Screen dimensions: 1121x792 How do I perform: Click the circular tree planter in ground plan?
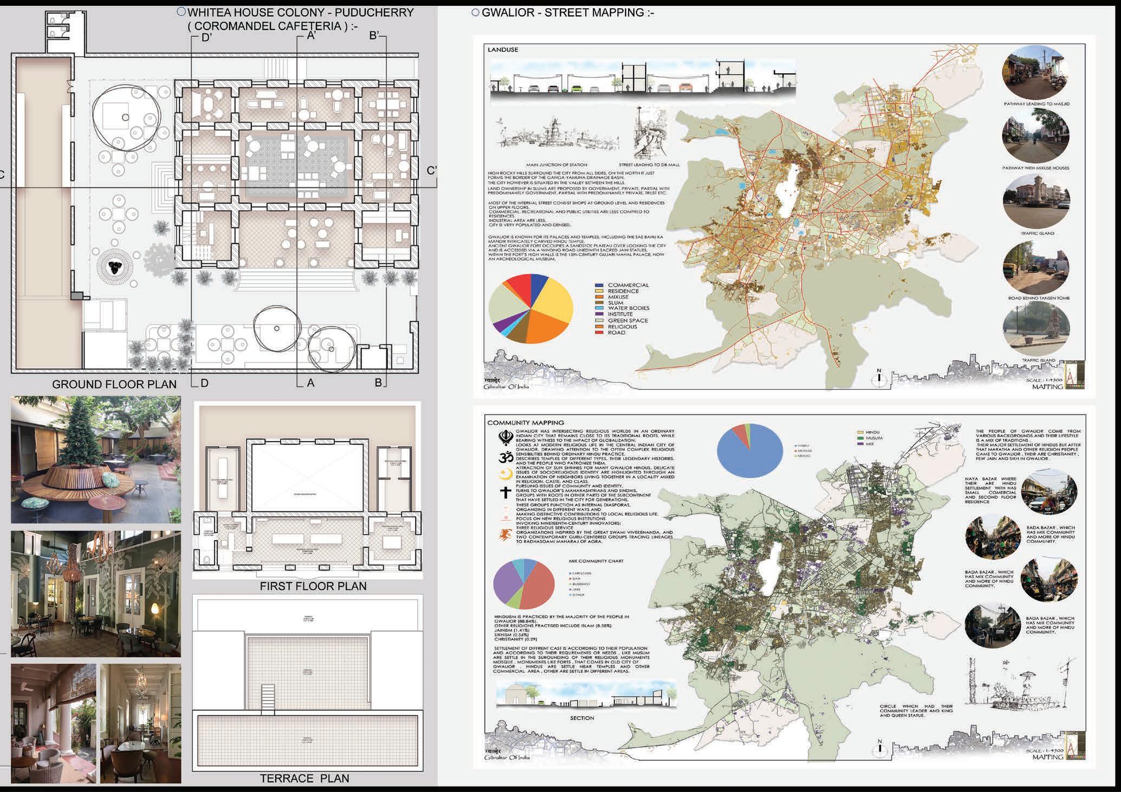coord(114,267)
